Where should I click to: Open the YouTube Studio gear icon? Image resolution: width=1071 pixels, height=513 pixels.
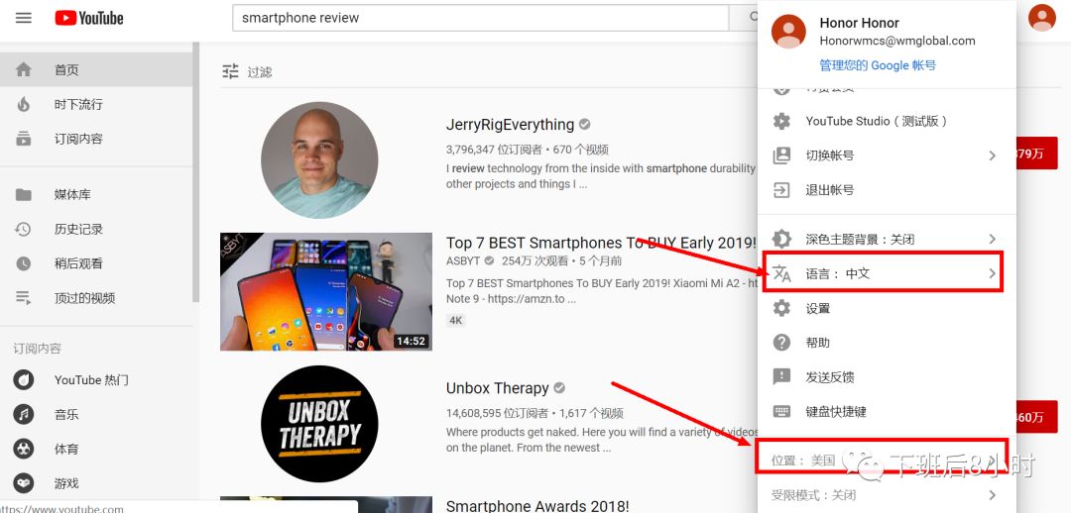click(781, 122)
